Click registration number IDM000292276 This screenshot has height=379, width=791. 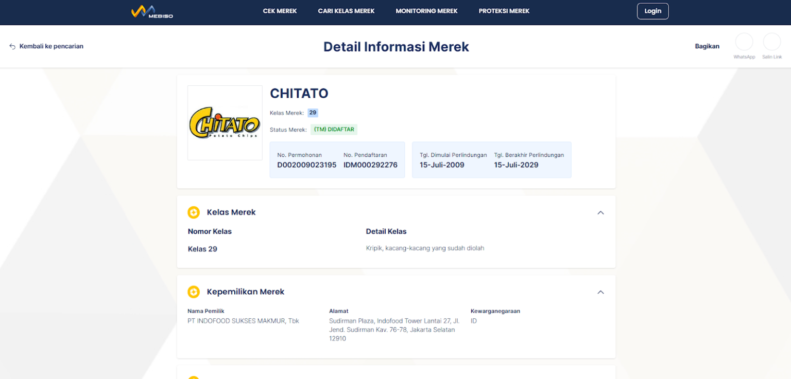click(370, 165)
